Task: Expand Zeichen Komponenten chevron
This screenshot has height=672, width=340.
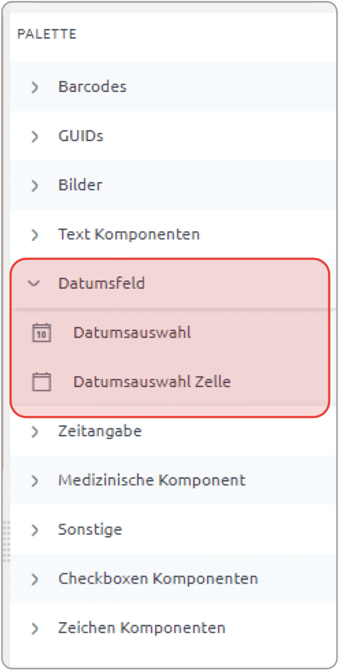Action: pyautogui.click(x=35, y=628)
